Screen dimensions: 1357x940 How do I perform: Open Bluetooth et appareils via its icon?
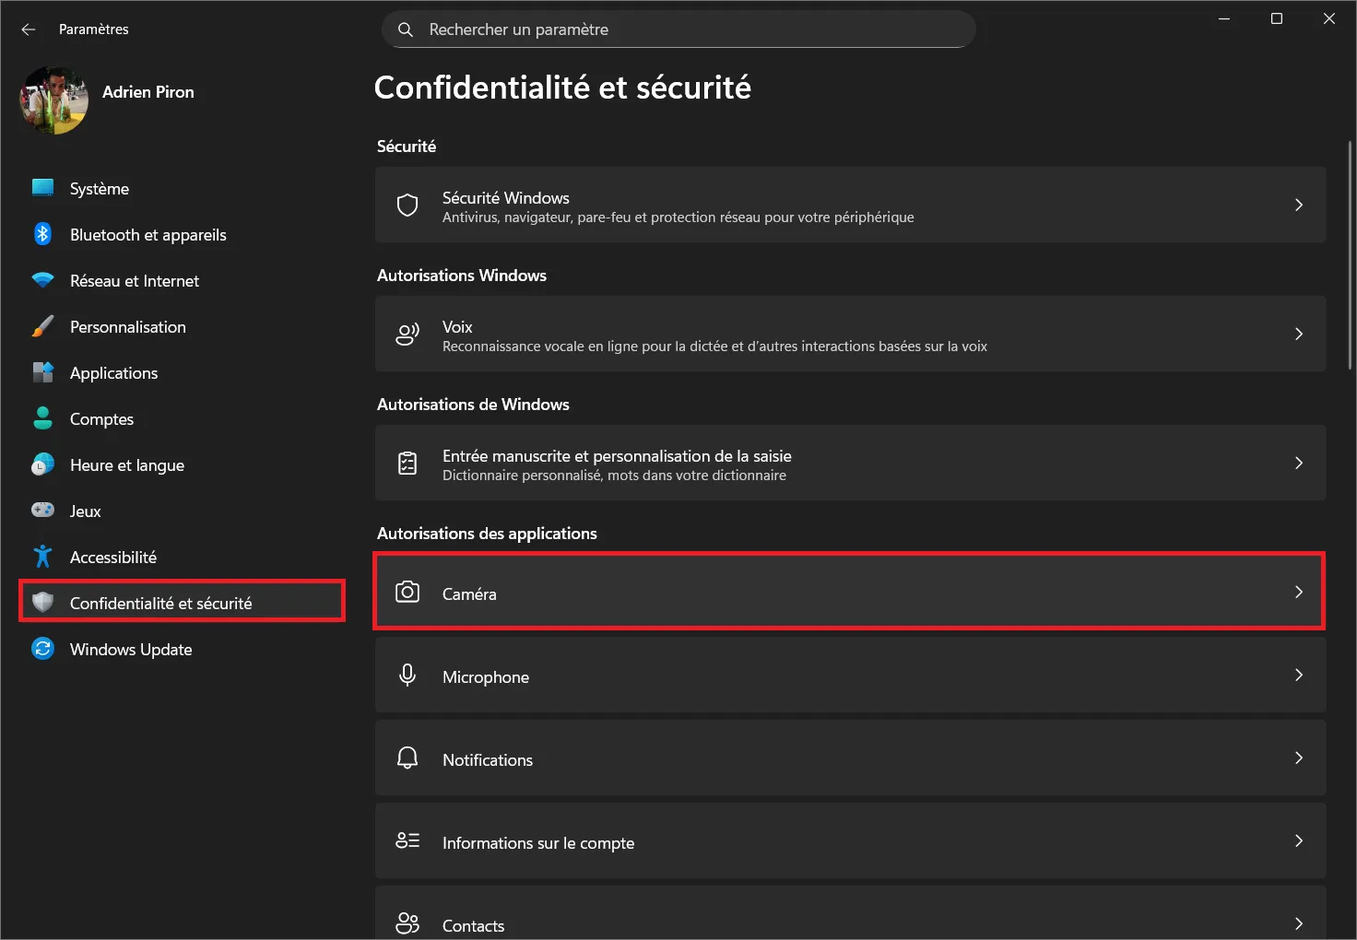42,234
